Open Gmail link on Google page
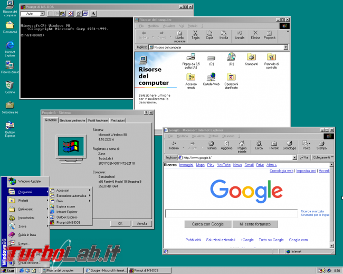The width and height of the screenshot is (343, 274). [249, 165]
